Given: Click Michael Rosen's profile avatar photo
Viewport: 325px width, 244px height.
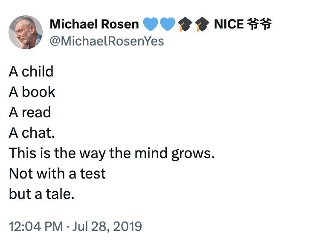Looking at the screenshot, I should 26,32.
